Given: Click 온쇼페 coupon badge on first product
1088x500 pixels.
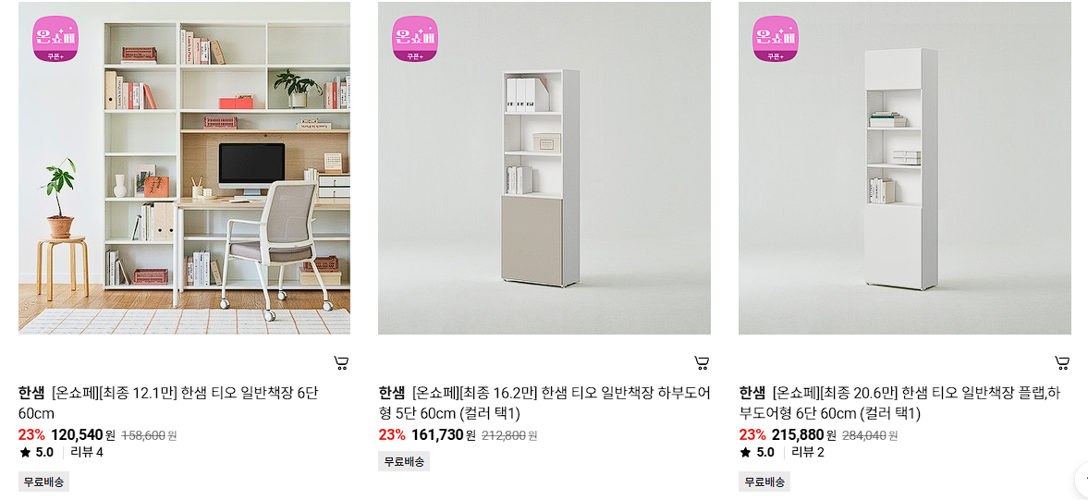Looking at the screenshot, I should [x=55, y=39].
